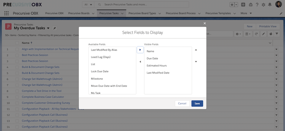
Task: Check Complete Business Case Calculator checkbox
Action: (17, 97)
